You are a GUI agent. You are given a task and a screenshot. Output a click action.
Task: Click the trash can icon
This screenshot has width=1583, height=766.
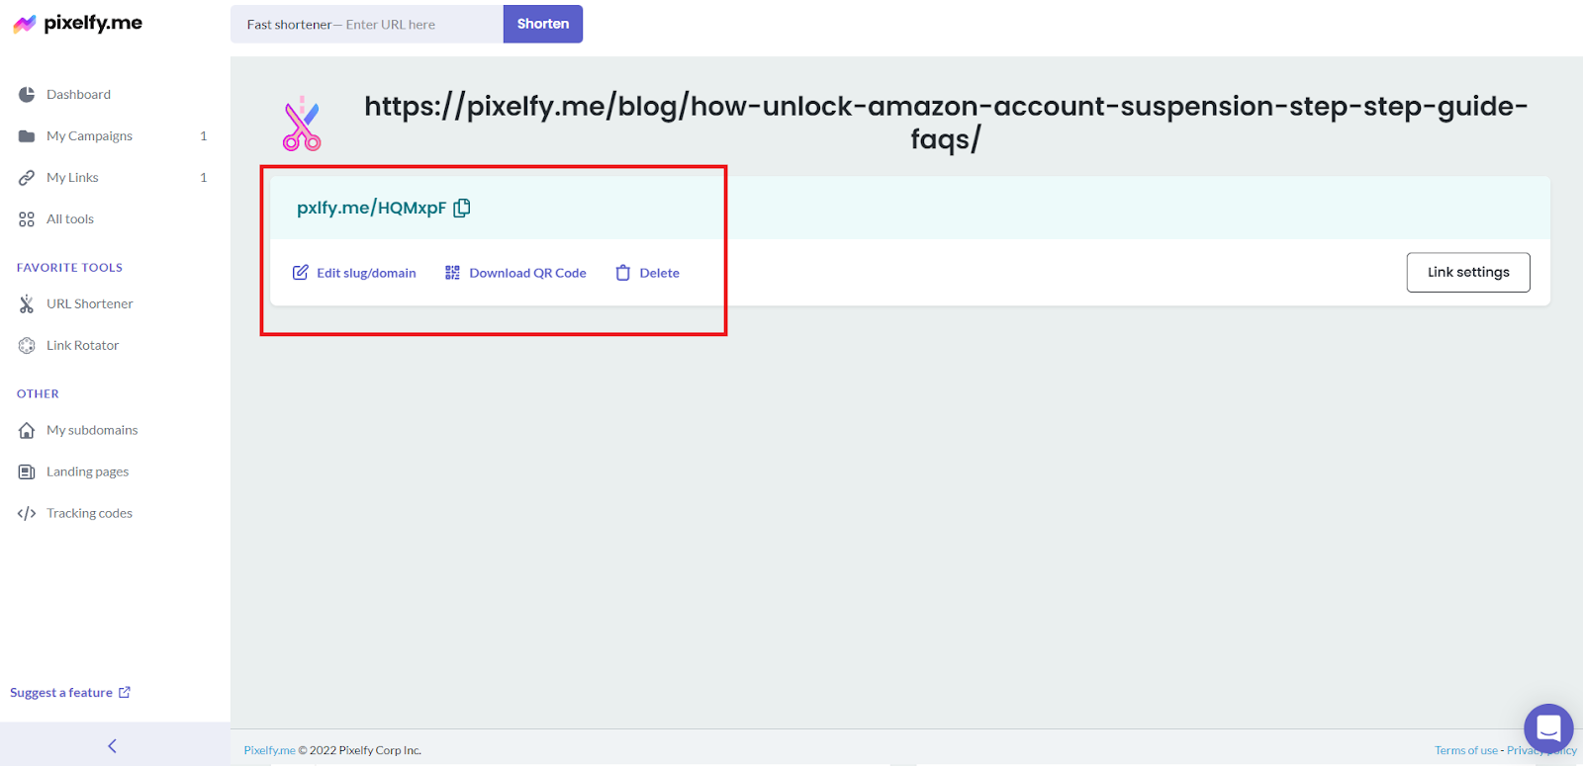point(623,273)
